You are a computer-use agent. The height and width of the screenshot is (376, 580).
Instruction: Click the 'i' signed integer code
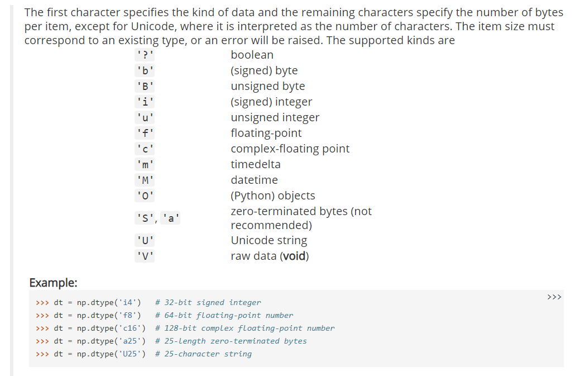click(x=145, y=101)
